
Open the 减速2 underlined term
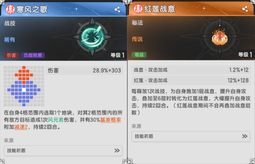[x=21, y=127]
